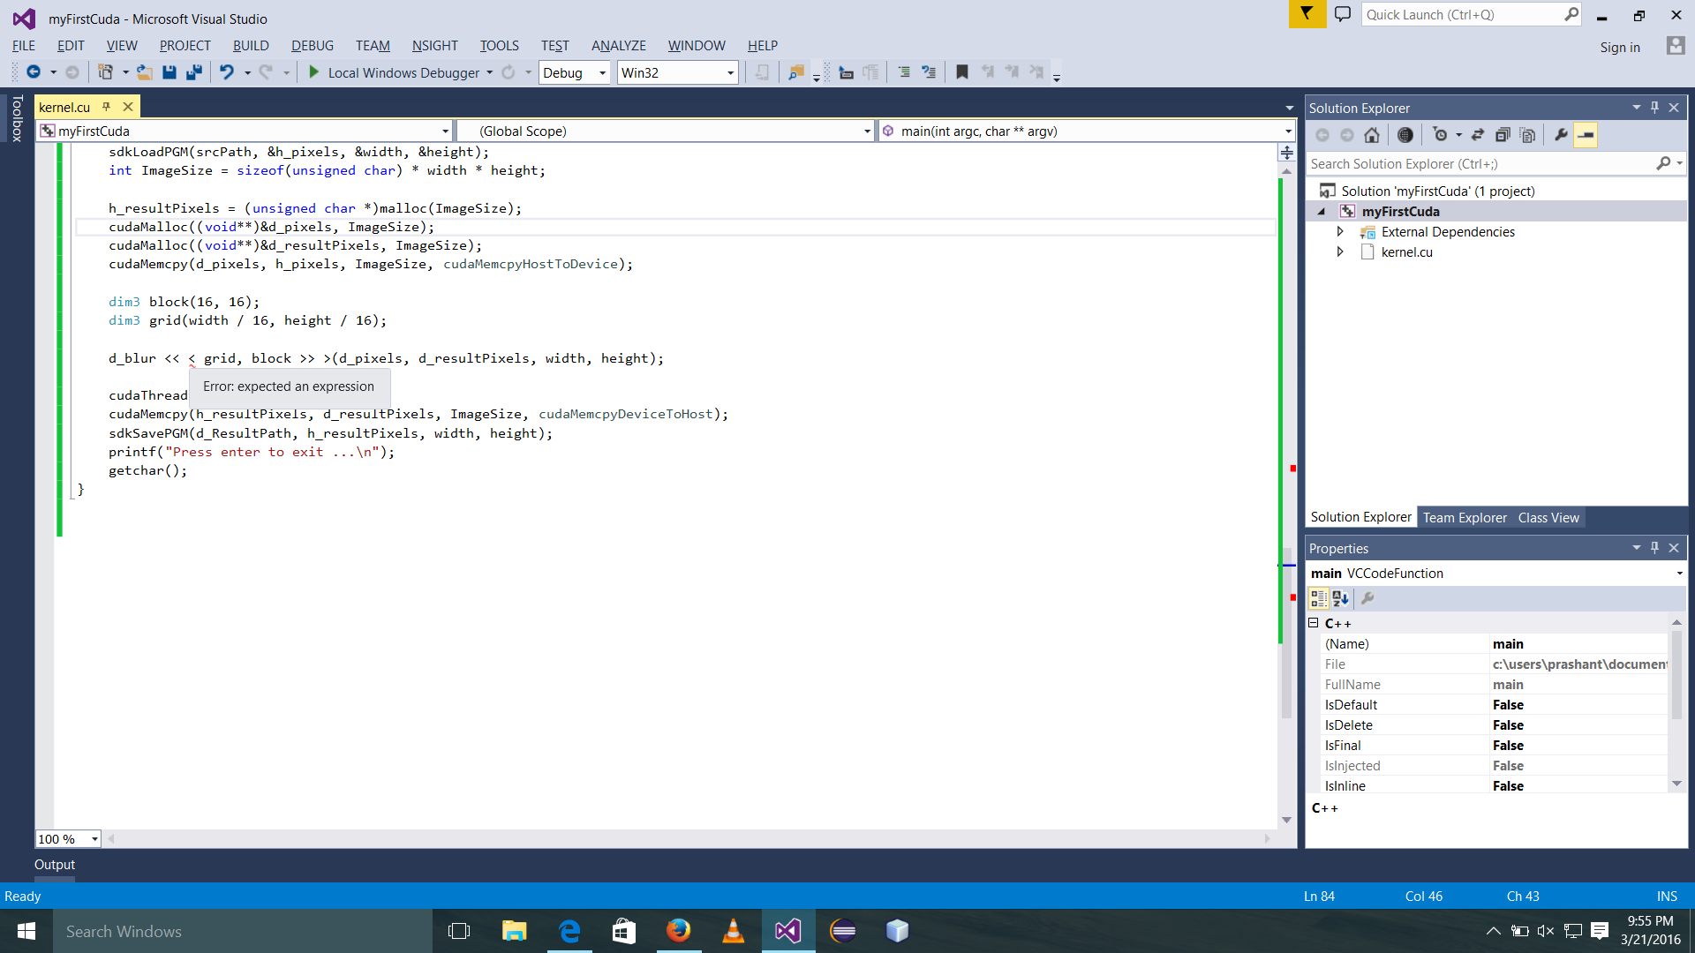Open Firefox from the Windows taskbar
1695x953 pixels.
coord(678,931)
